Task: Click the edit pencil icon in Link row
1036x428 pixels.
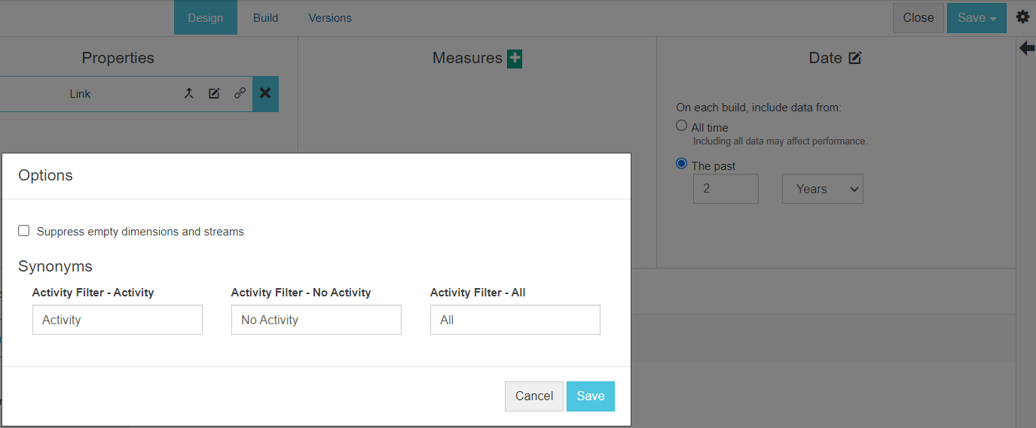Action: pos(214,94)
